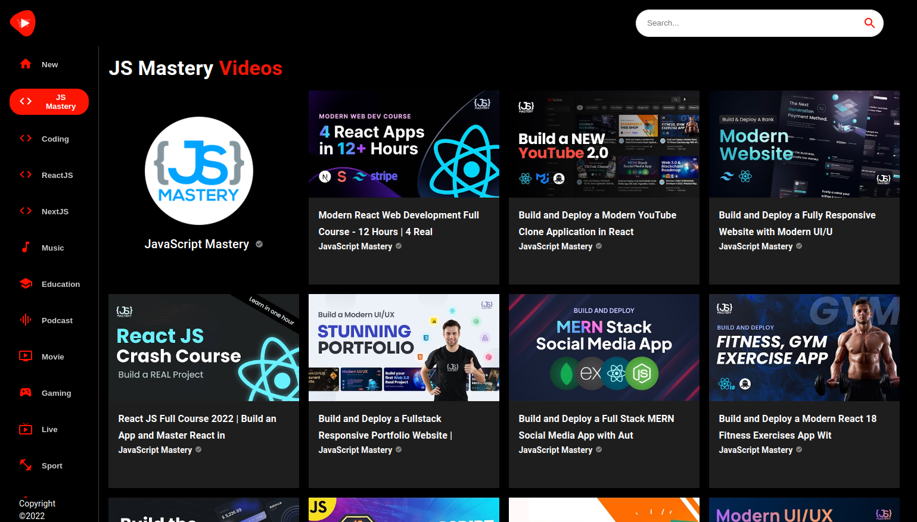Click verified badge next to JavaScript Mastery channel name
The height and width of the screenshot is (522, 917).
pos(259,244)
